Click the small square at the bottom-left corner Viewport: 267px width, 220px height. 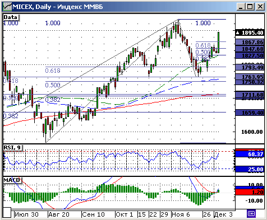pos(7,213)
